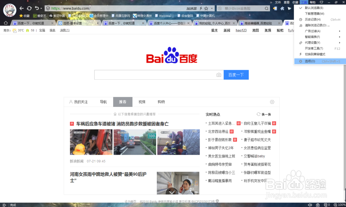Open the 爱奇艺 bookmark
This screenshot has height=207, width=346.
39,16
